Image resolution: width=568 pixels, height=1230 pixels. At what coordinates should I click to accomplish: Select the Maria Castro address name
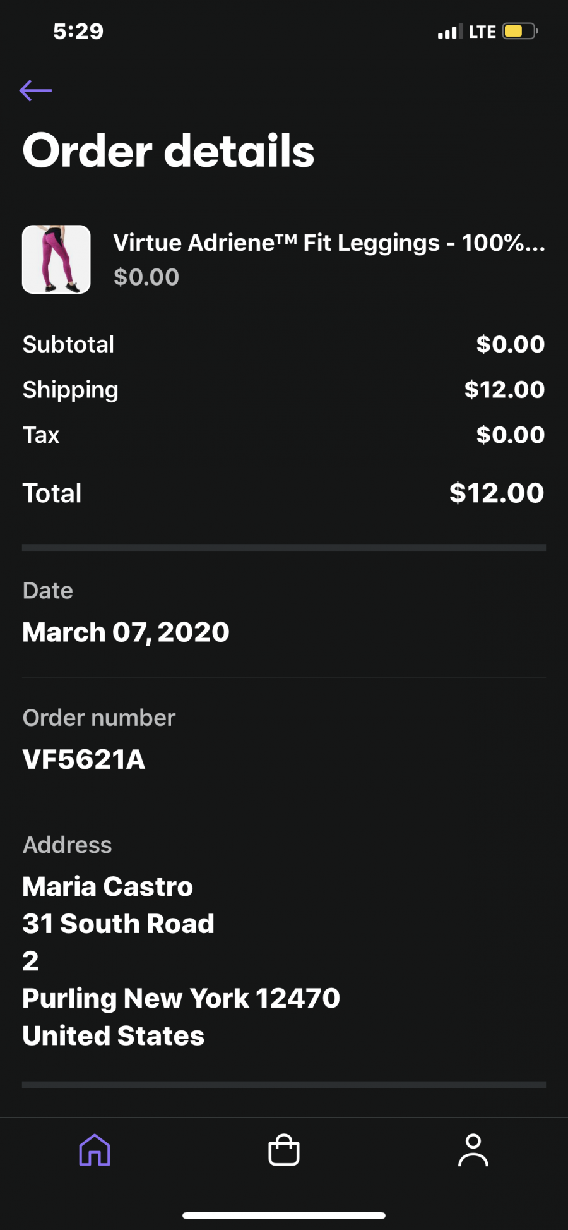click(x=108, y=886)
